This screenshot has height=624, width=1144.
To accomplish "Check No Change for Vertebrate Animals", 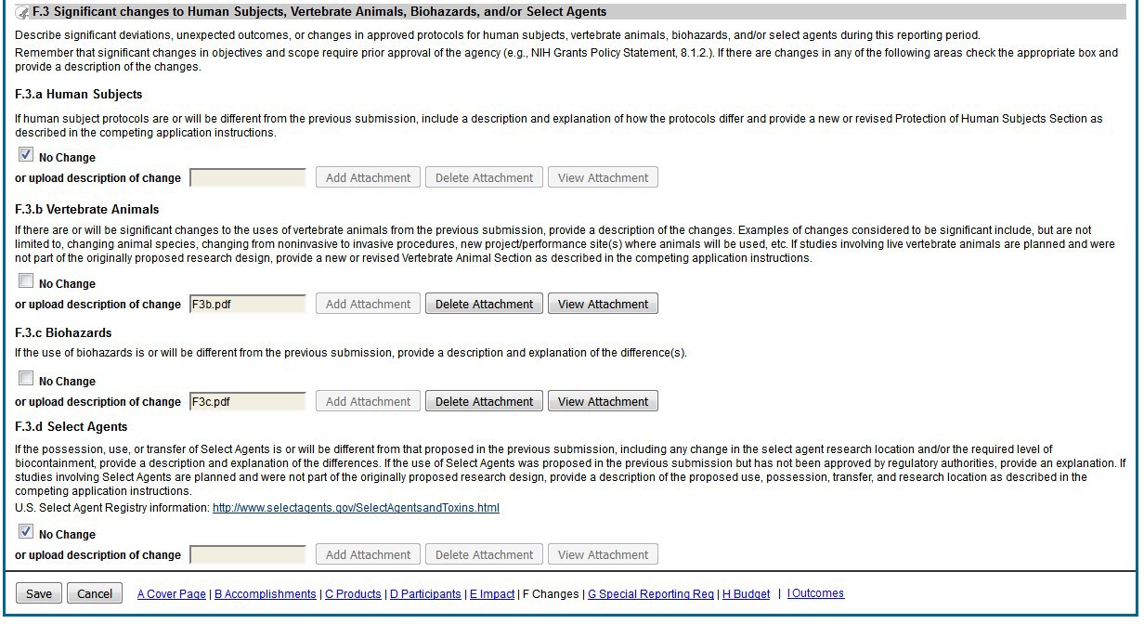I will point(26,282).
